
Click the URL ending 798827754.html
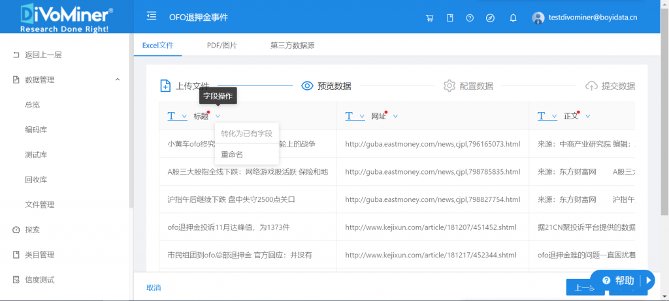click(432, 199)
